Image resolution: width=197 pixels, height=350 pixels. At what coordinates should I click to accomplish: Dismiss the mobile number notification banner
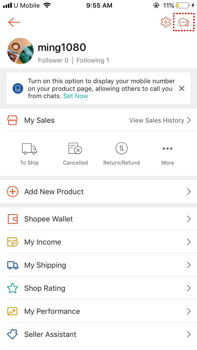pyautogui.click(x=182, y=89)
